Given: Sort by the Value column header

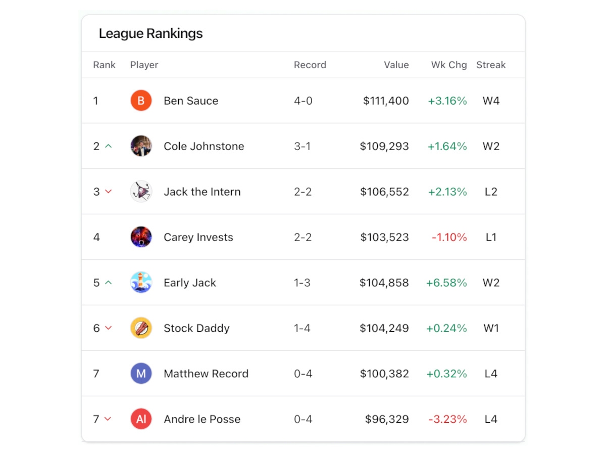Looking at the screenshot, I should [396, 65].
